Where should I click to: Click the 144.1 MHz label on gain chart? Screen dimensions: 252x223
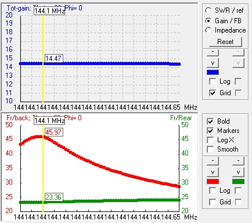[49, 11]
